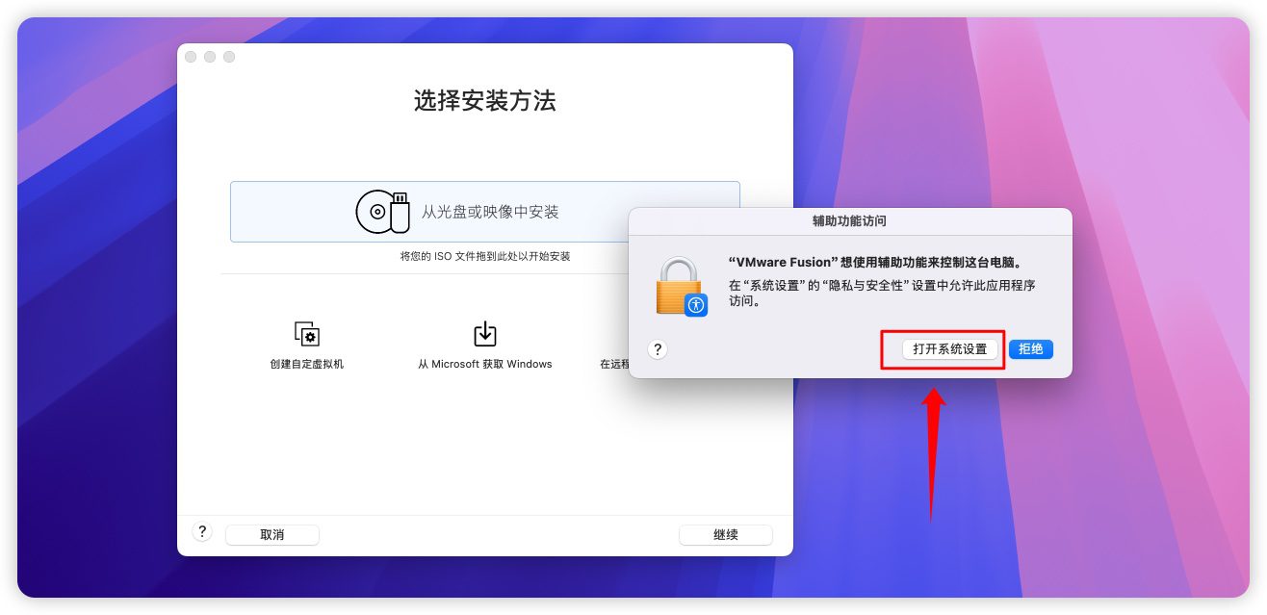Image resolution: width=1267 pixels, height=615 pixels.
Task: Click the disc and USB drive icon
Action: pyautogui.click(x=383, y=212)
